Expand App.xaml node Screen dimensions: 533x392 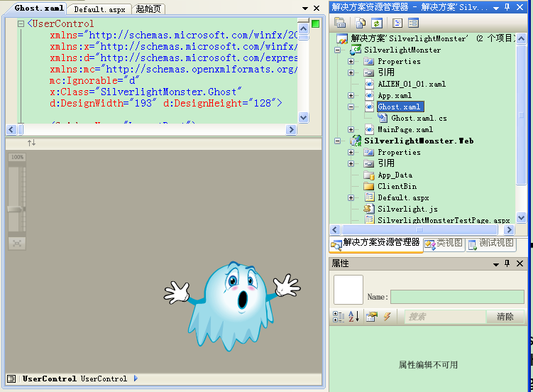[351, 96]
